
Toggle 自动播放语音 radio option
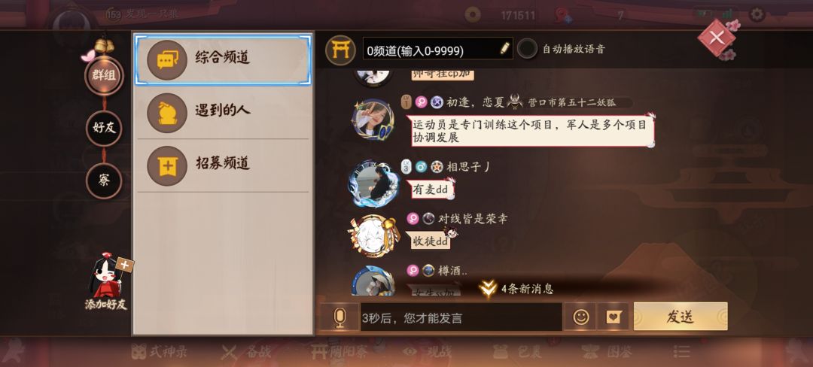point(527,49)
